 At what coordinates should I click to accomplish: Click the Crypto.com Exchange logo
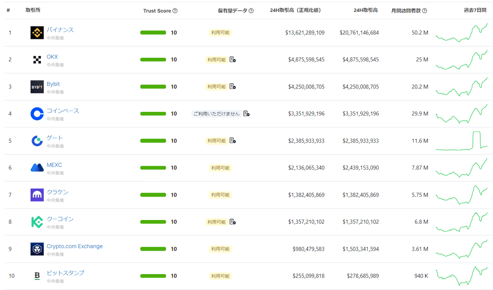(36, 249)
